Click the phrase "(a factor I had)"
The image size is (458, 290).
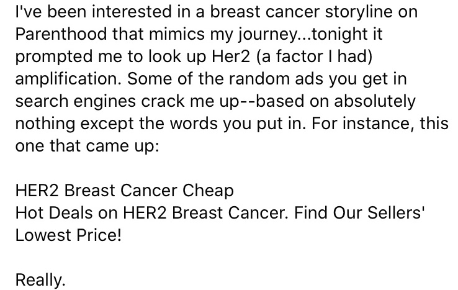coord(315,56)
